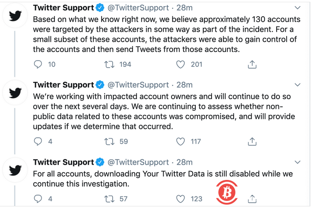The height and width of the screenshot is (210, 314).
Task: Retweet the tweet with 59 retweets
Action: click(x=109, y=141)
